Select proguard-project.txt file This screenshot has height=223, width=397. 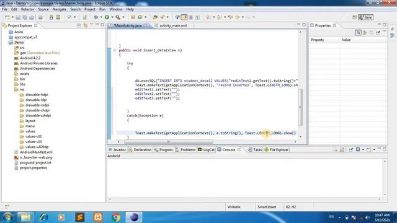(x=35, y=162)
